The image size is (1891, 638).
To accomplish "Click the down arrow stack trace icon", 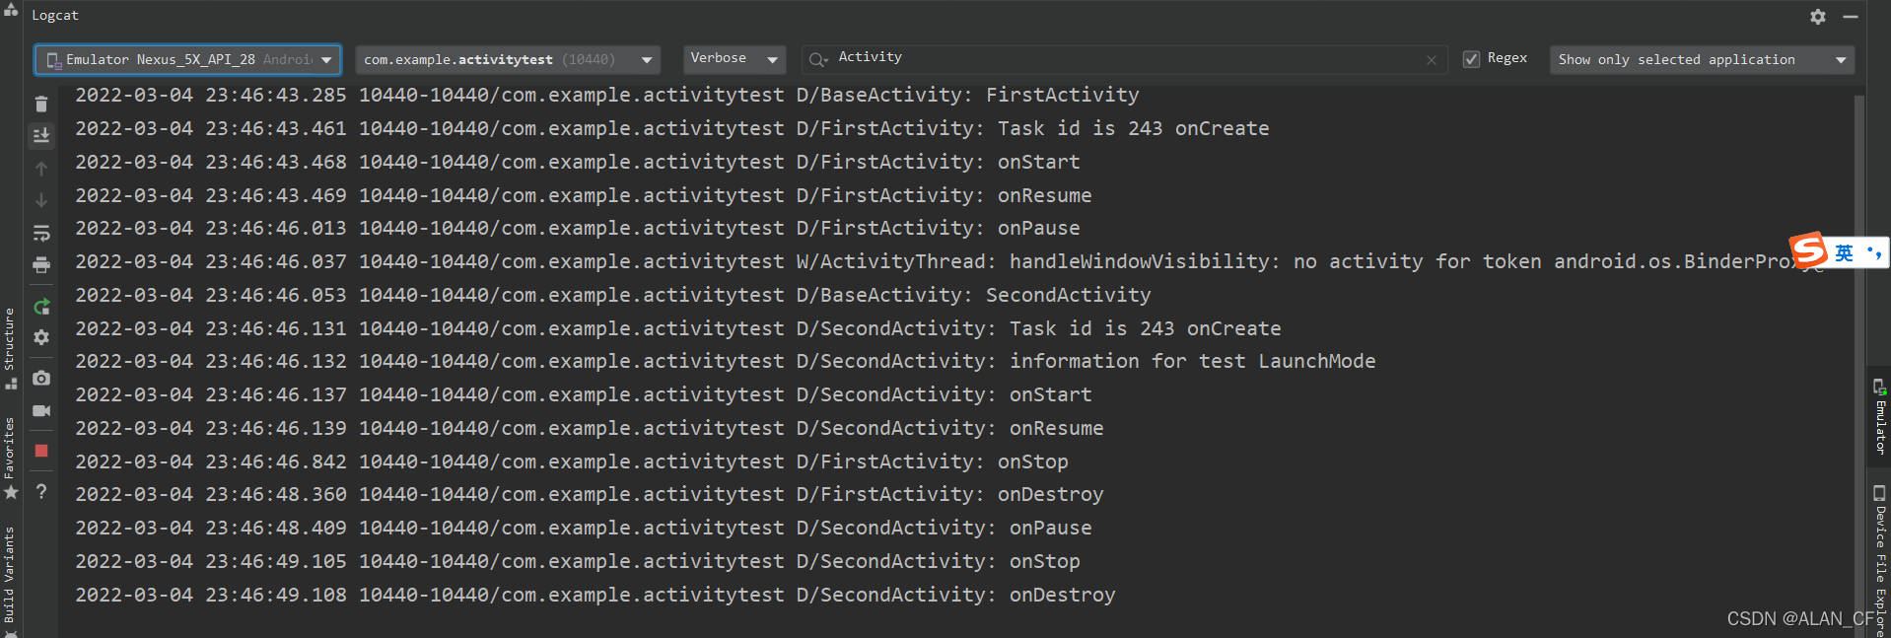I will click(41, 200).
